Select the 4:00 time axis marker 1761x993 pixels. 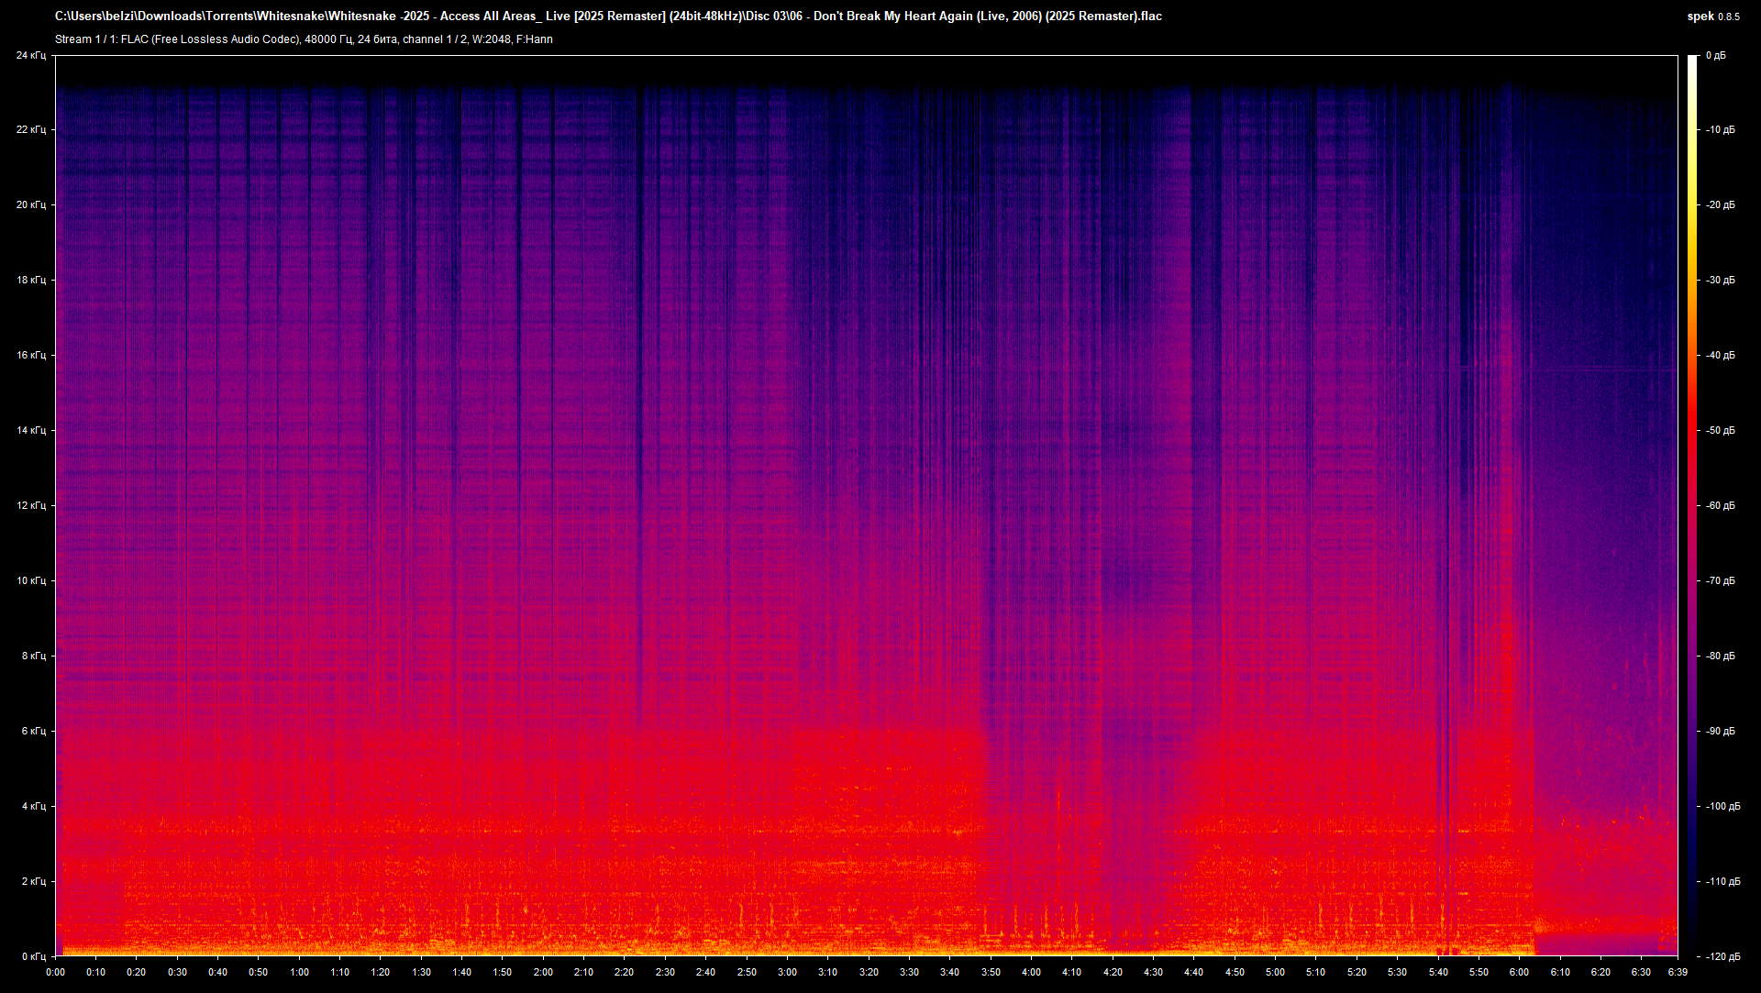click(1031, 972)
